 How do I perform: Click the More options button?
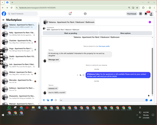[x=125, y=33]
